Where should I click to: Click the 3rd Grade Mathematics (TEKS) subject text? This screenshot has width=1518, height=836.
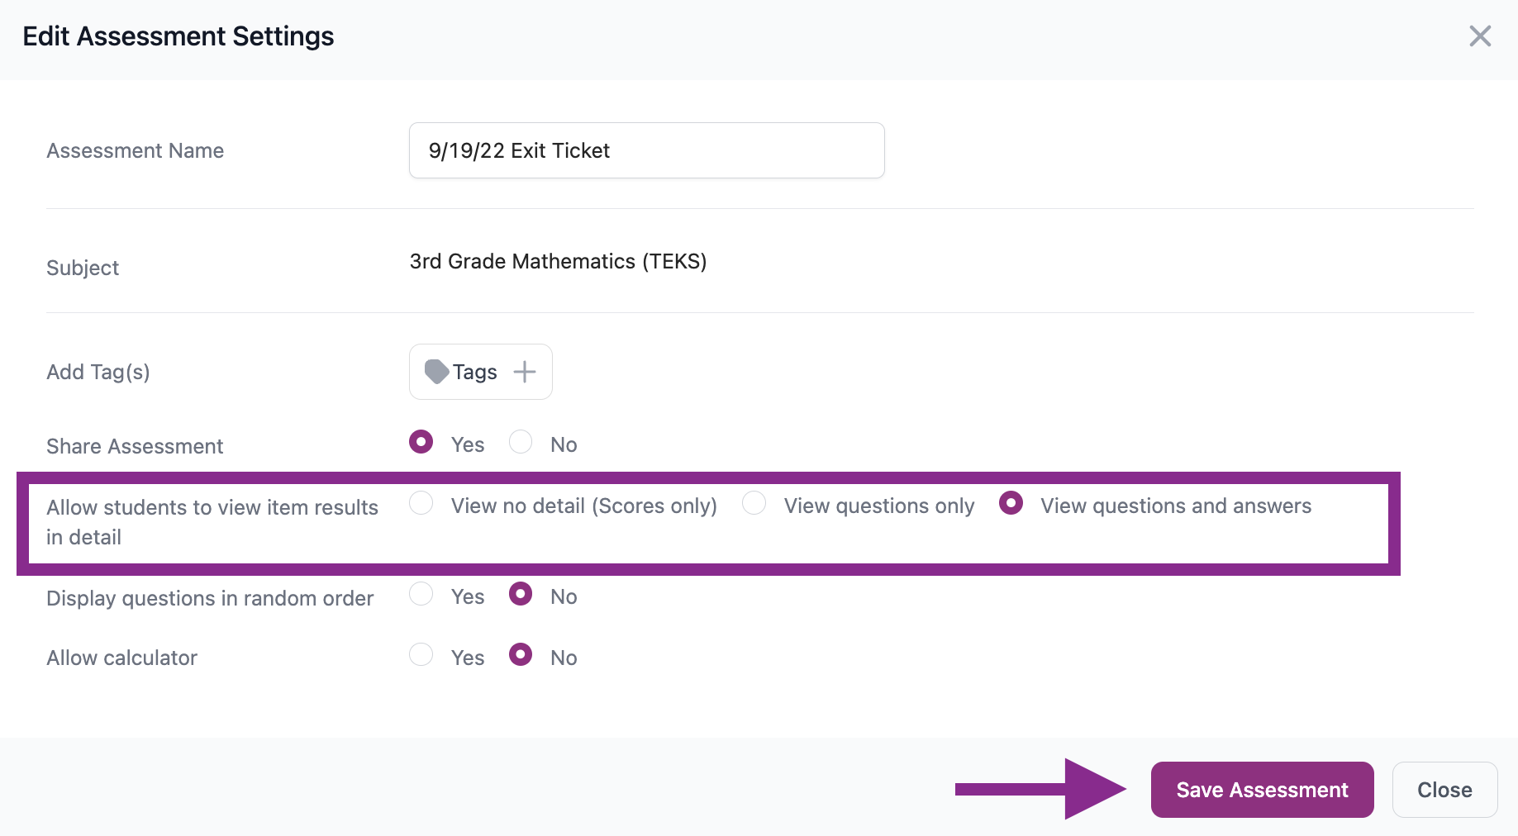click(x=558, y=262)
